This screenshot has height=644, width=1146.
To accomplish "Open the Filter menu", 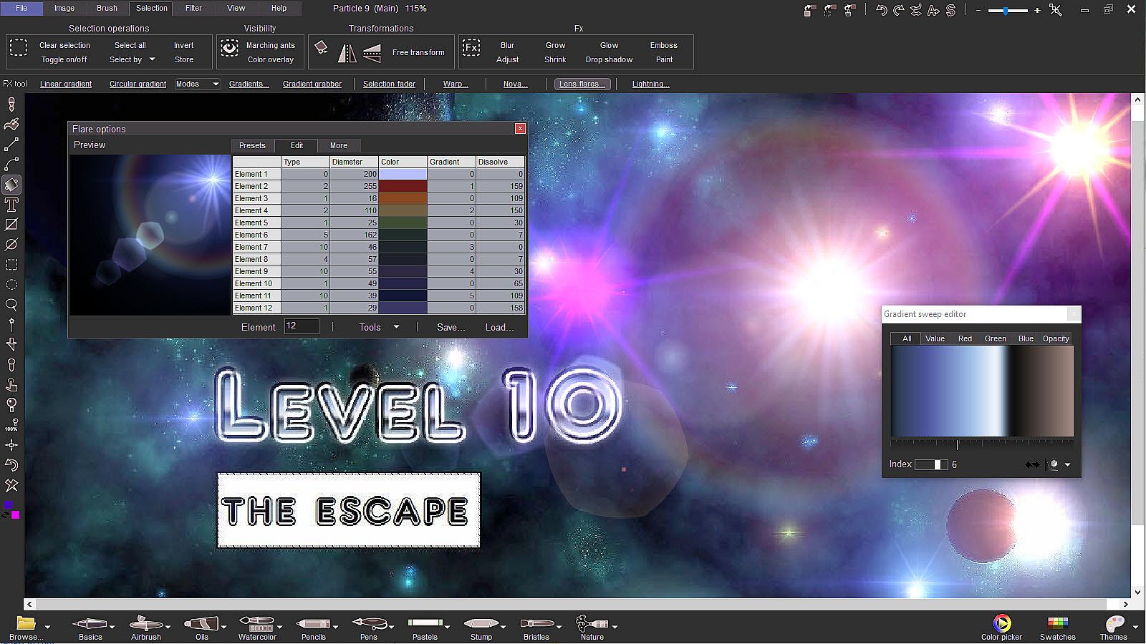I will tap(193, 8).
